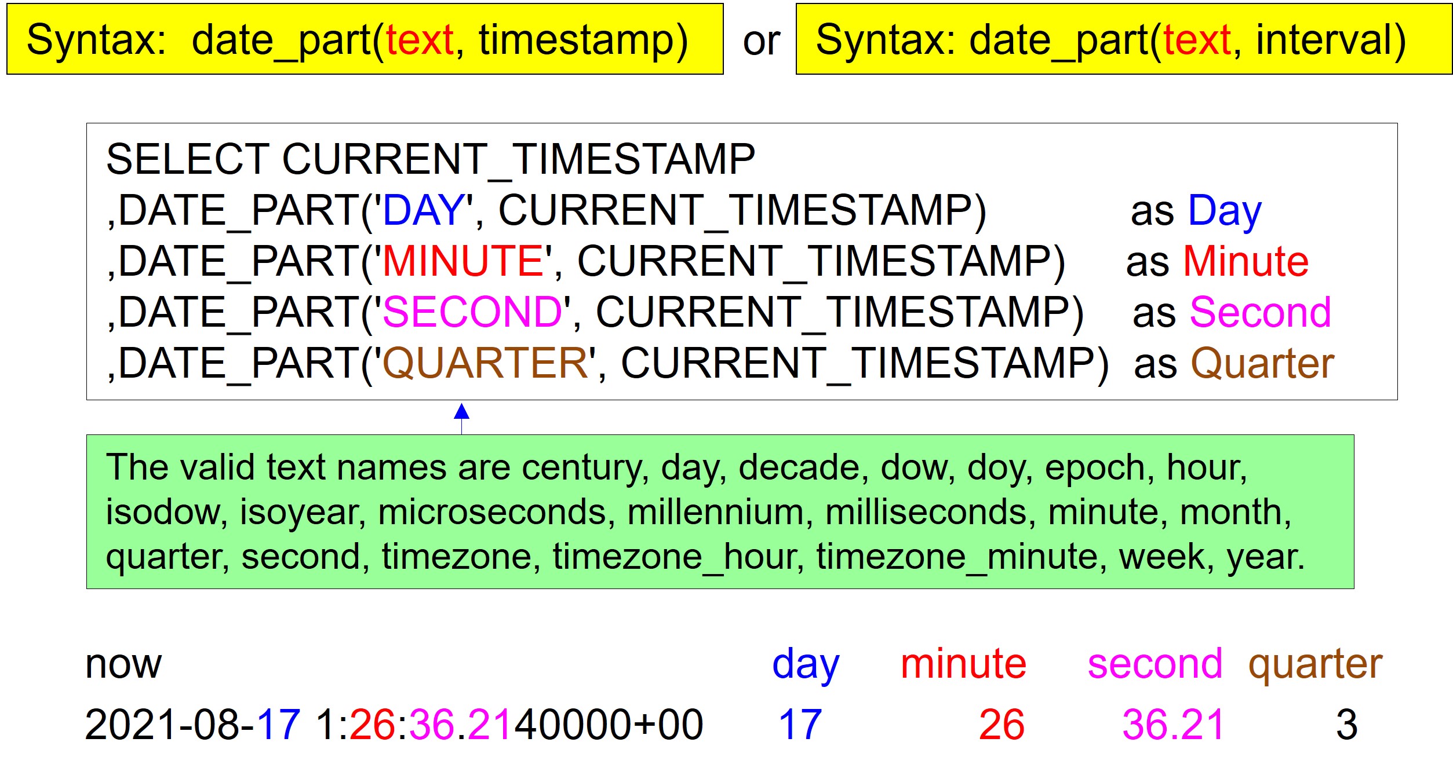1453x775 pixels.
Task: Click the green valid text names box
Action: [720, 511]
